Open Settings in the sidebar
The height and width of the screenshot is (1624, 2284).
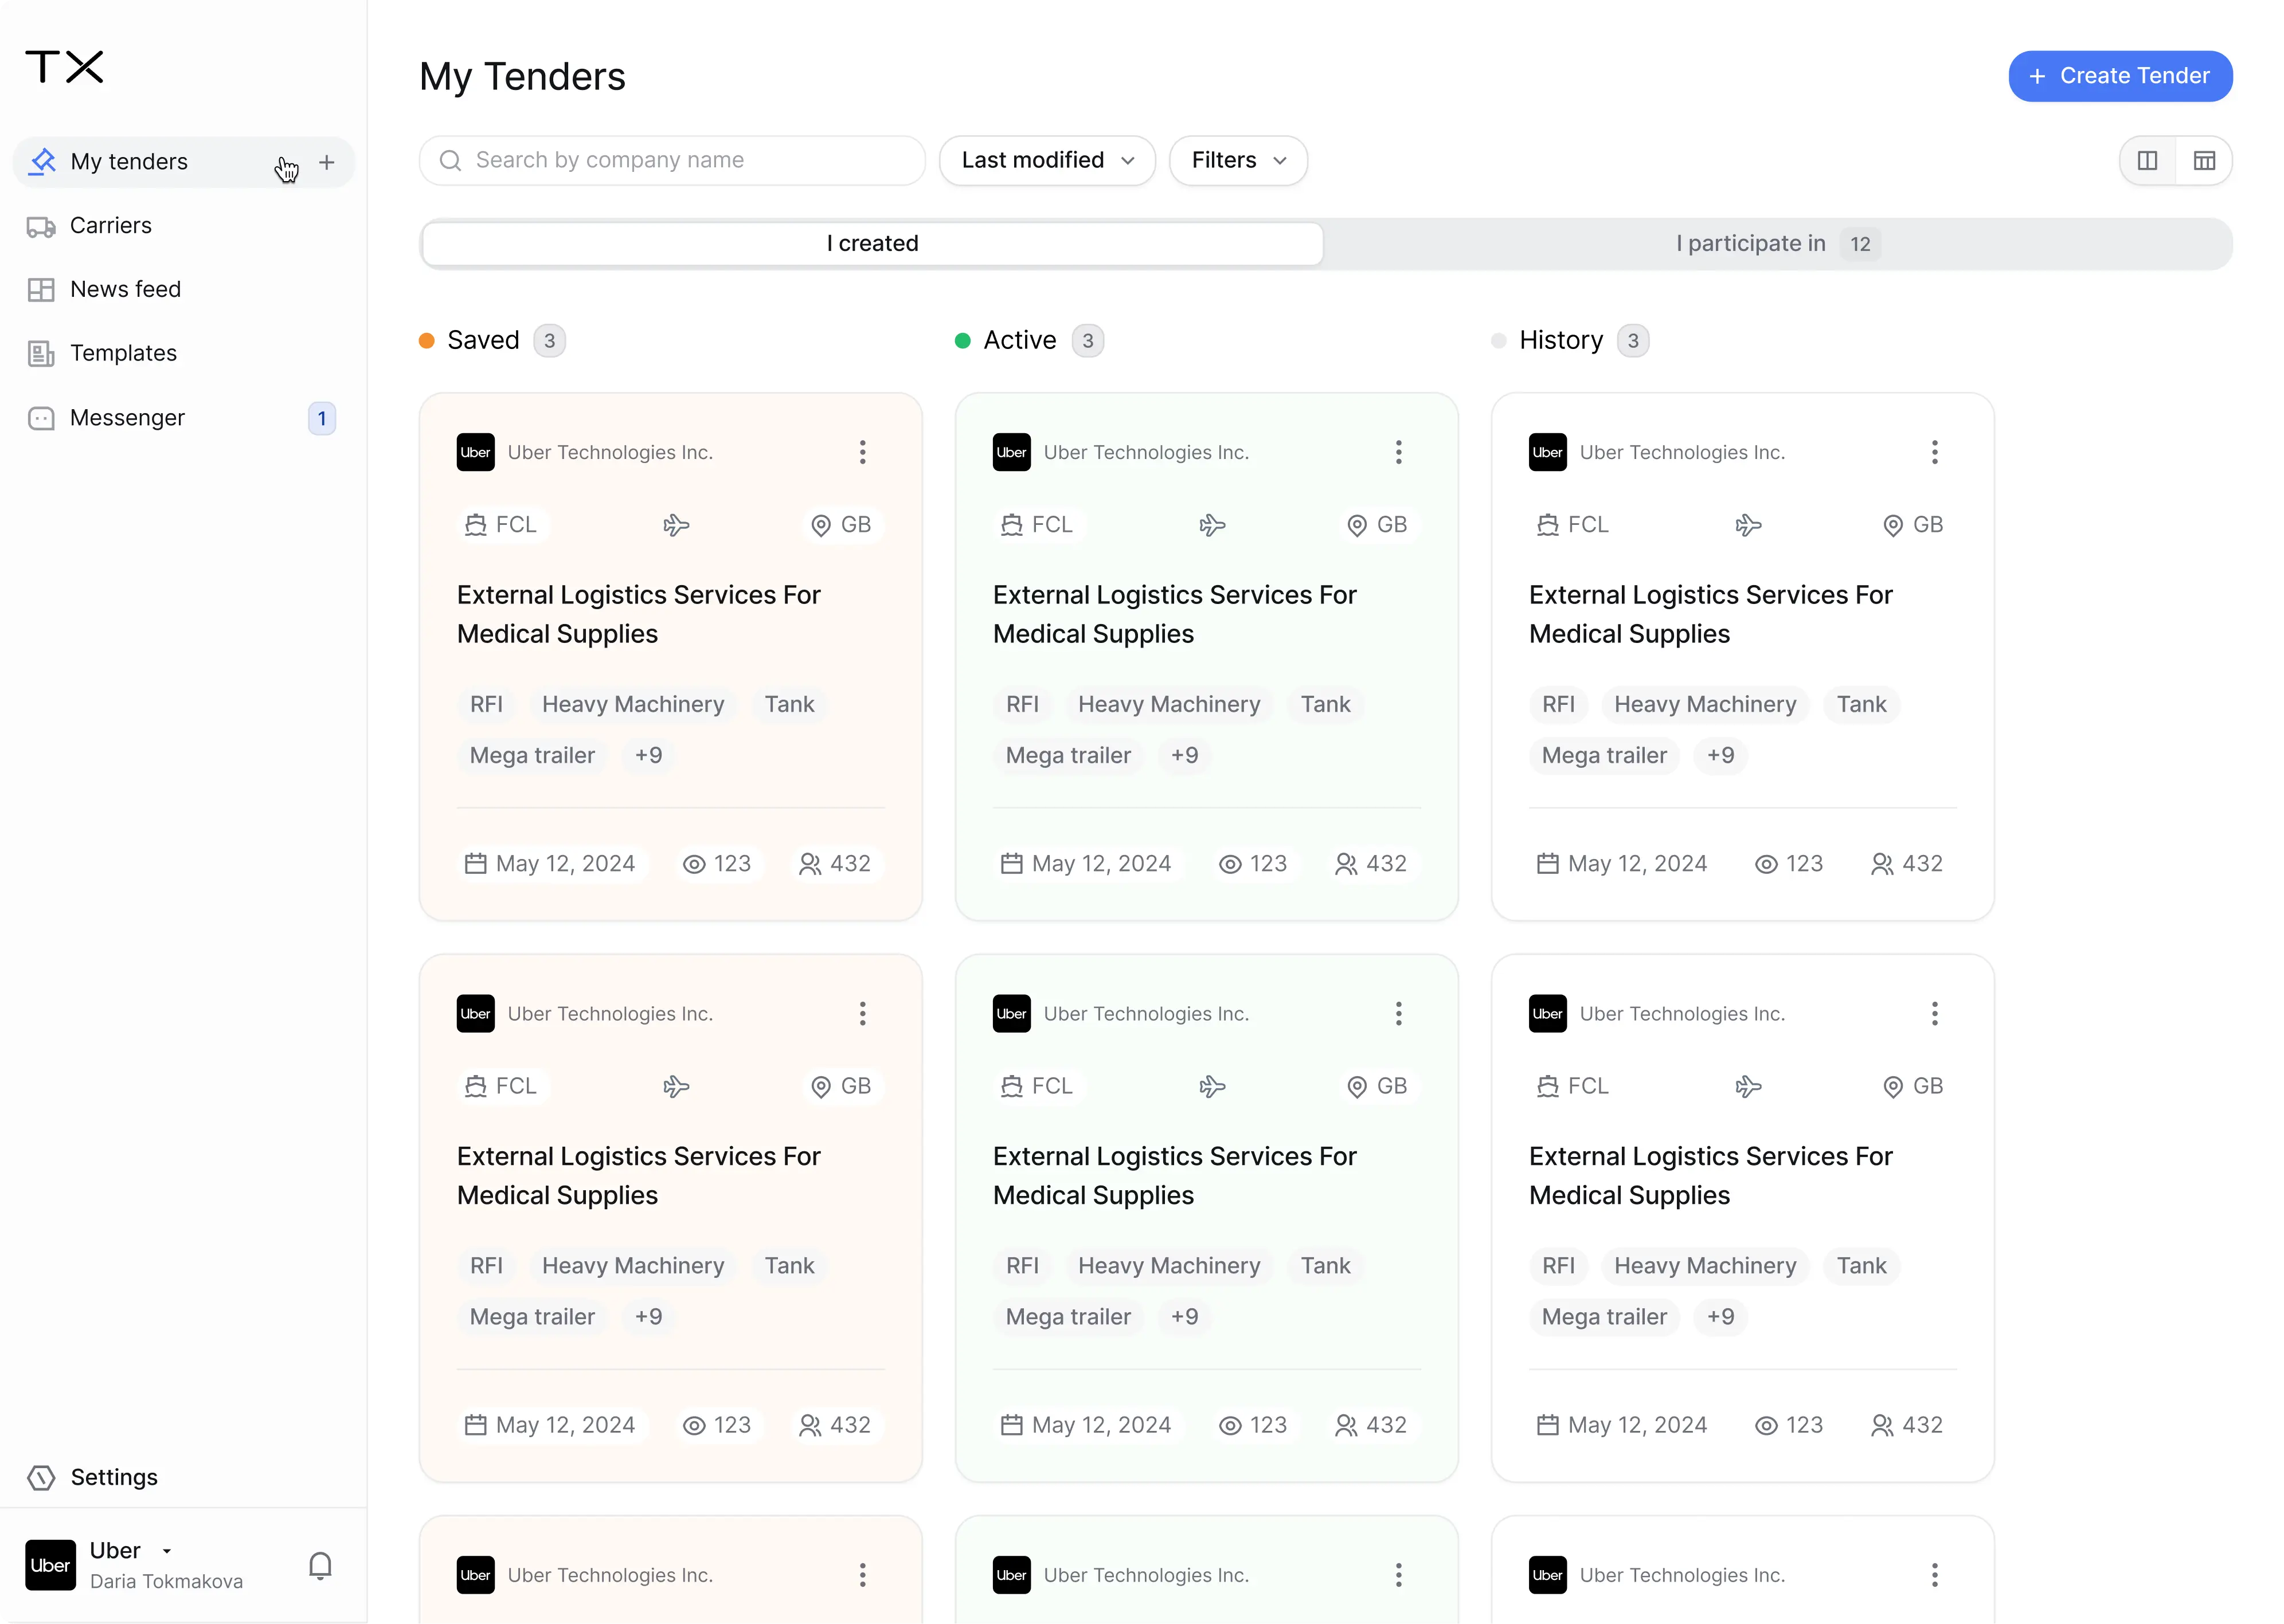[x=113, y=1477]
